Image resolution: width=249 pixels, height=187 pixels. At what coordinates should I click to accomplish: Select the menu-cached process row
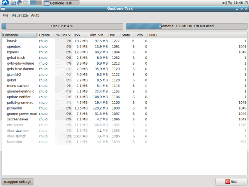point(124,86)
